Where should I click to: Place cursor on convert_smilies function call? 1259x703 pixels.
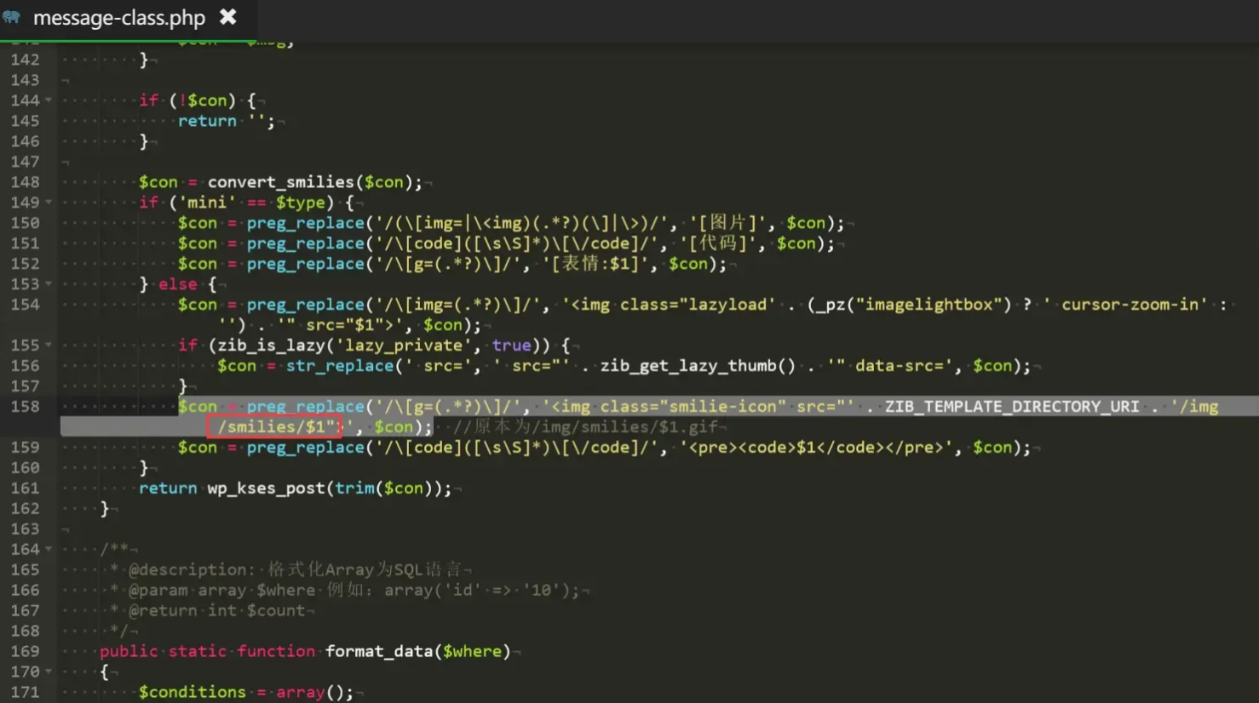280,182
